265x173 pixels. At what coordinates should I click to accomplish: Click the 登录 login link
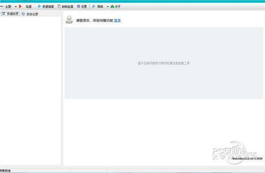pyautogui.click(x=117, y=20)
